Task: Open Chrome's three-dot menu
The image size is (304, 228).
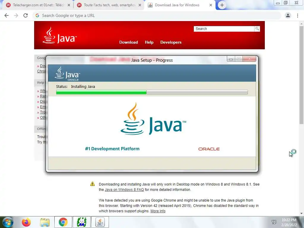Action: [297, 15]
